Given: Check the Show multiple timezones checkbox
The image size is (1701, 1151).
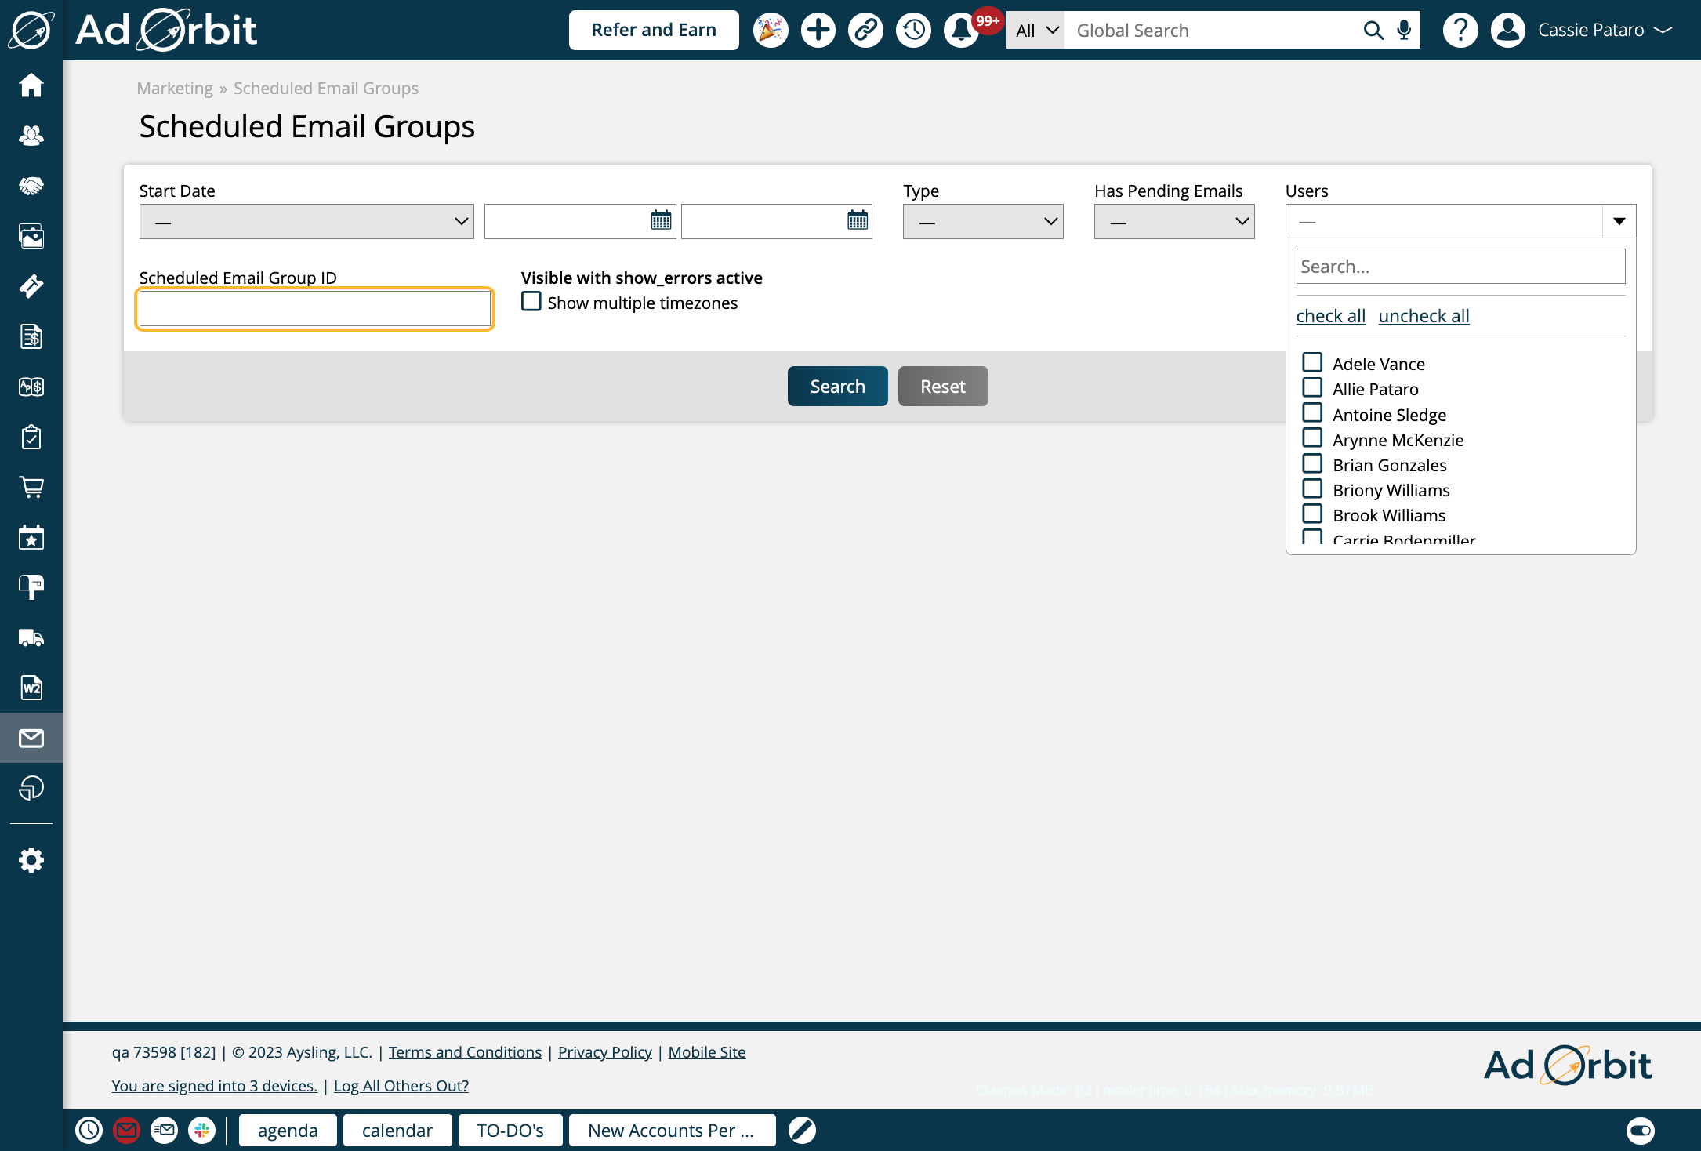Looking at the screenshot, I should pyautogui.click(x=531, y=301).
